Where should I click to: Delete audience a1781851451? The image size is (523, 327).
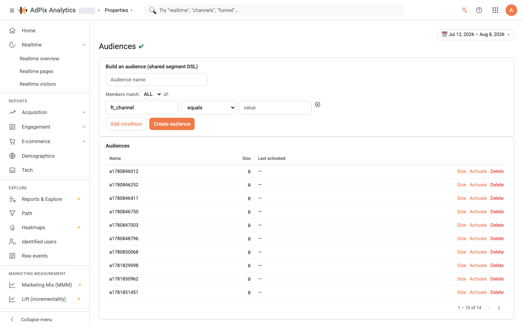(x=497, y=292)
